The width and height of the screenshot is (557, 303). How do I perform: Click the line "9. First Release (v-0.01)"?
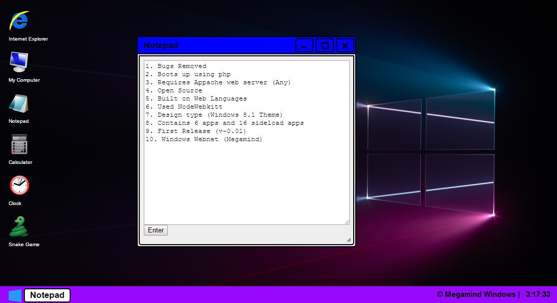click(196, 131)
